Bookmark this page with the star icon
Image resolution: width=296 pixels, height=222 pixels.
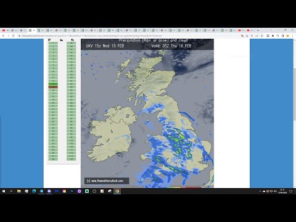tap(261, 36)
